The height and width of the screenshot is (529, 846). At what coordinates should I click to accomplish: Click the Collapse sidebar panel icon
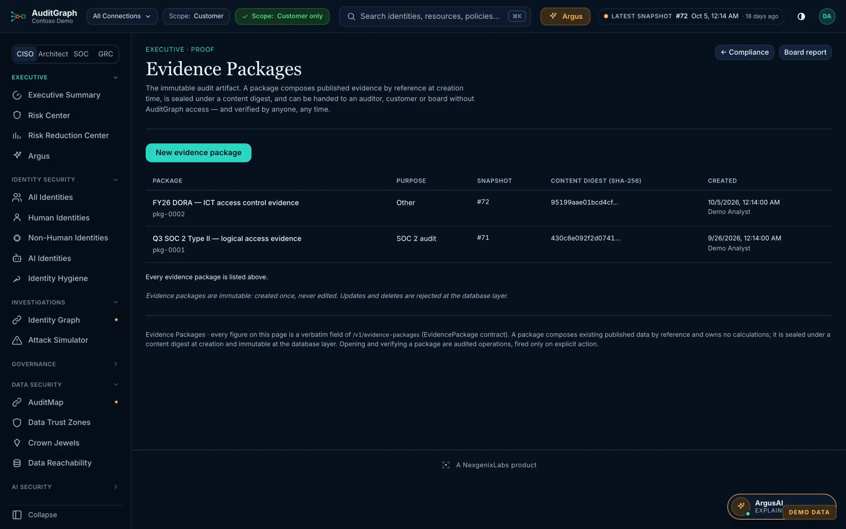[x=17, y=515]
